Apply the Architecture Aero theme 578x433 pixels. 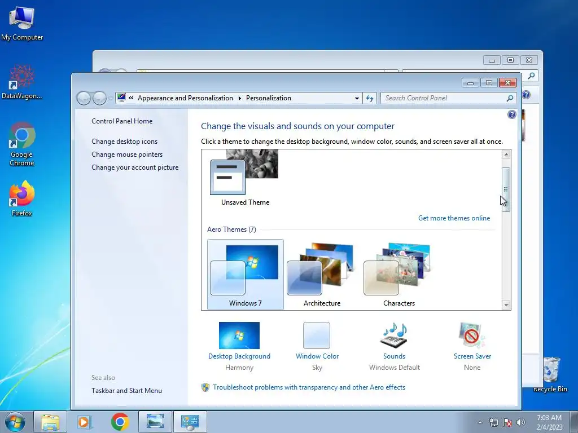click(x=322, y=275)
